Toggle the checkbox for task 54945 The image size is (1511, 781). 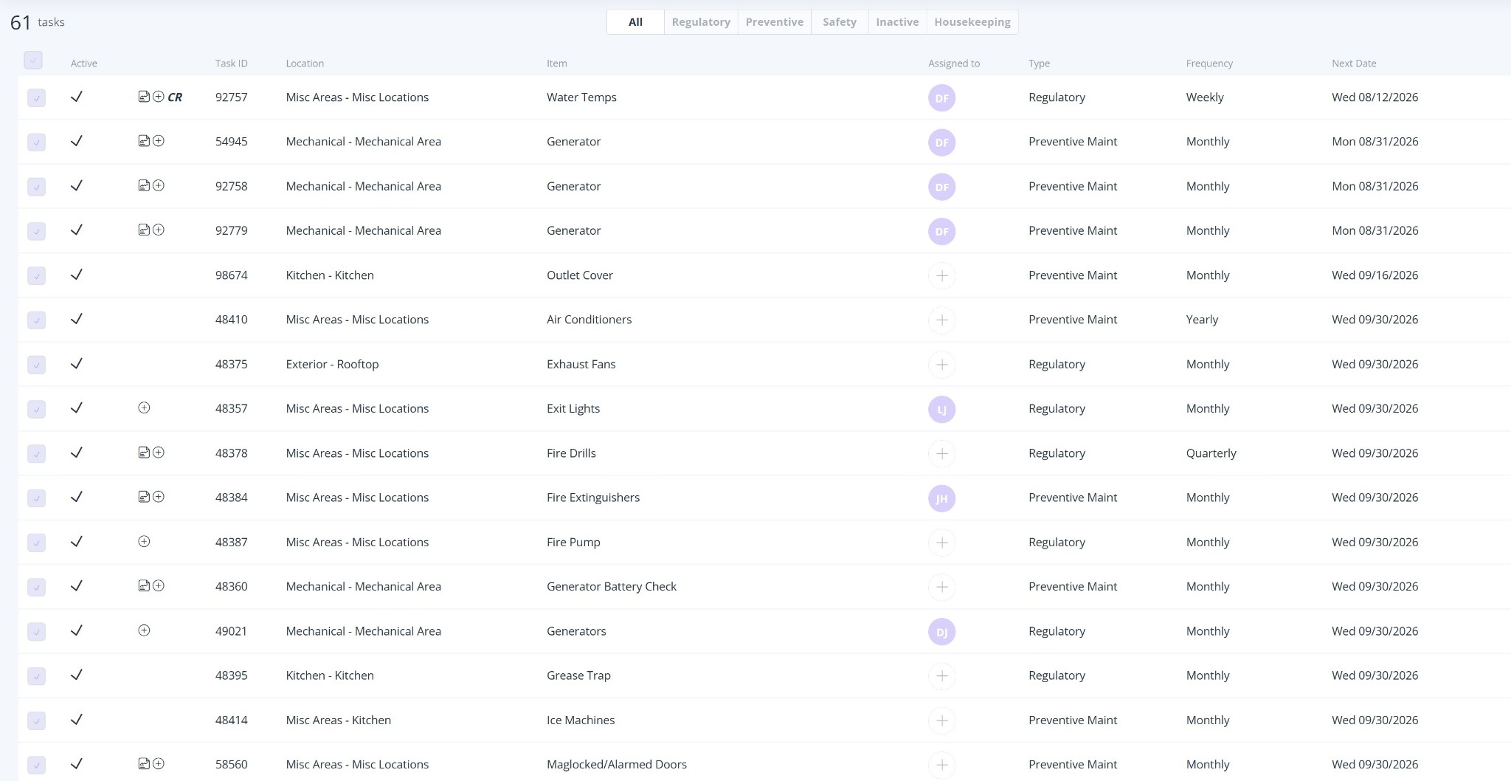tap(36, 142)
